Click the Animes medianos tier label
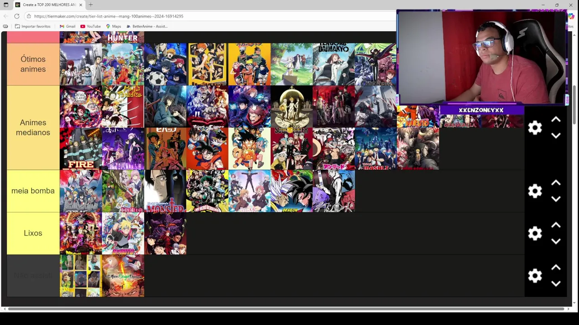Image resolution: width=579 pixels, height=325 pixels. point(33,128)
